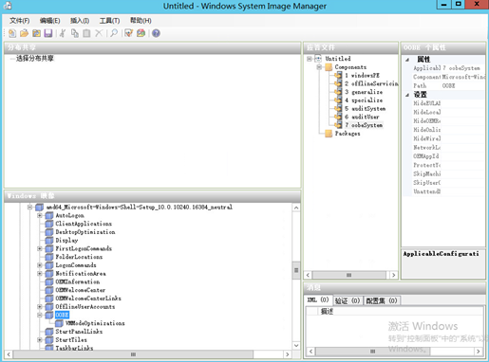489x362 pixels.
Task: Click the Cut scissors toolbar icon
Action: (63, 33)
